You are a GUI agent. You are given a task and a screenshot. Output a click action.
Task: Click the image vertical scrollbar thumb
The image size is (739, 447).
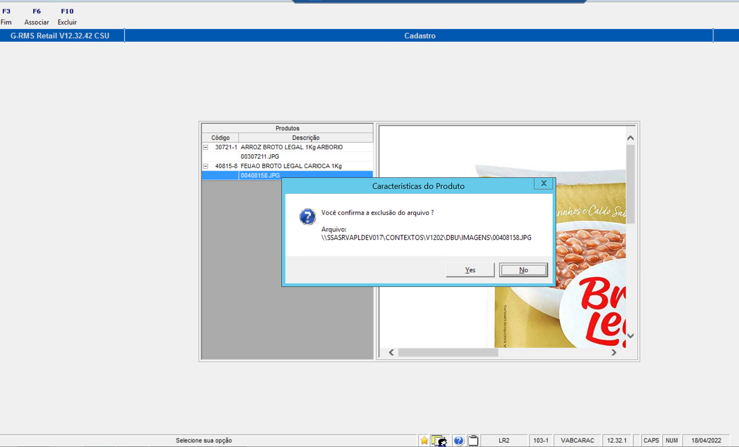tap(630, 184)
